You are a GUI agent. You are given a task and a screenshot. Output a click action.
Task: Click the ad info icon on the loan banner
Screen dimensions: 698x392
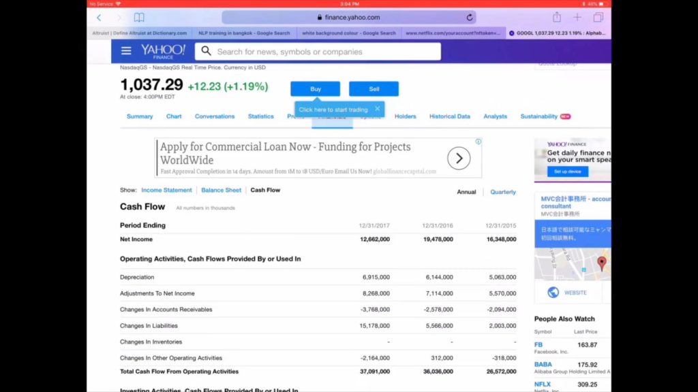click(478, 142)
